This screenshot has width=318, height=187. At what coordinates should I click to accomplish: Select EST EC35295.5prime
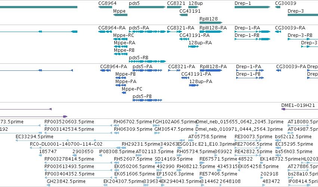pos(278,148)
